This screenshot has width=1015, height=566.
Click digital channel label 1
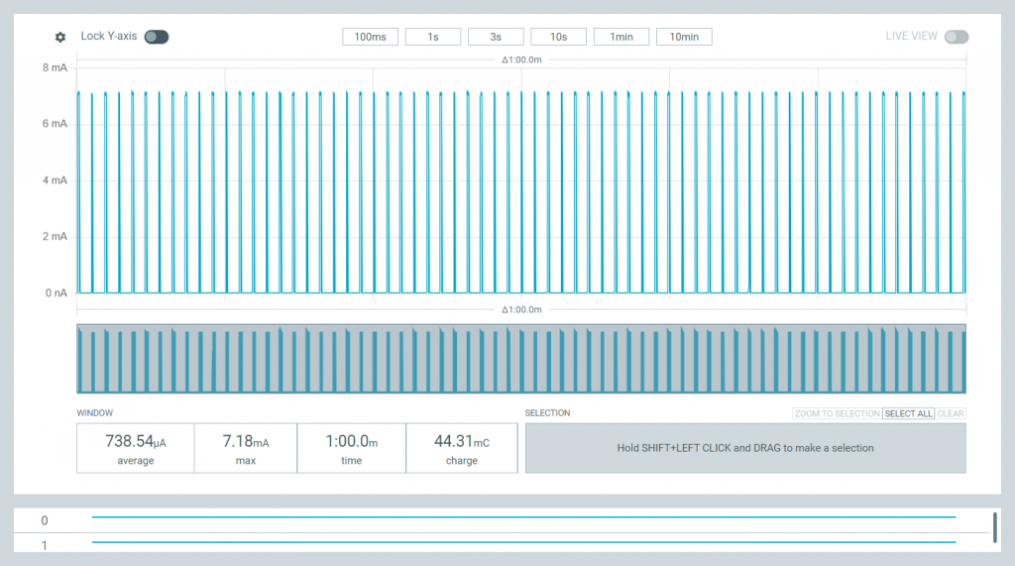tap(45, 546)
